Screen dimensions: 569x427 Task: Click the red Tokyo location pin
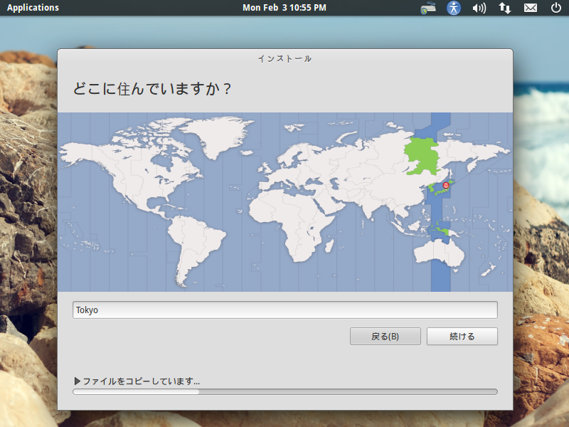(446, 186)
